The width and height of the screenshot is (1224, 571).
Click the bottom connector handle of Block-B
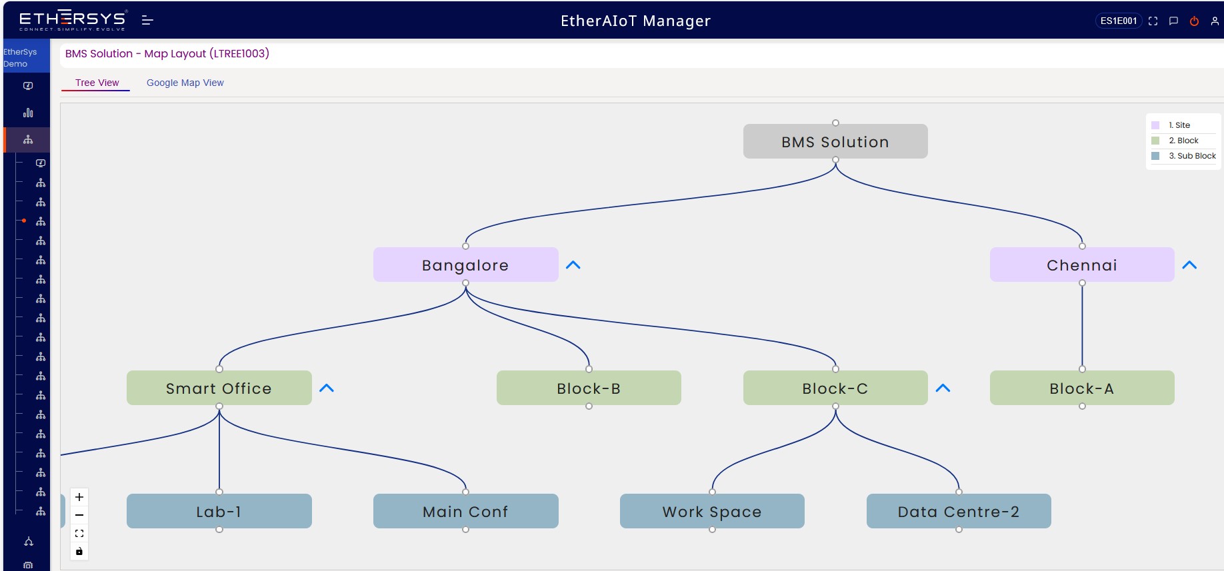pyautogui.click(x=589, y=406)
